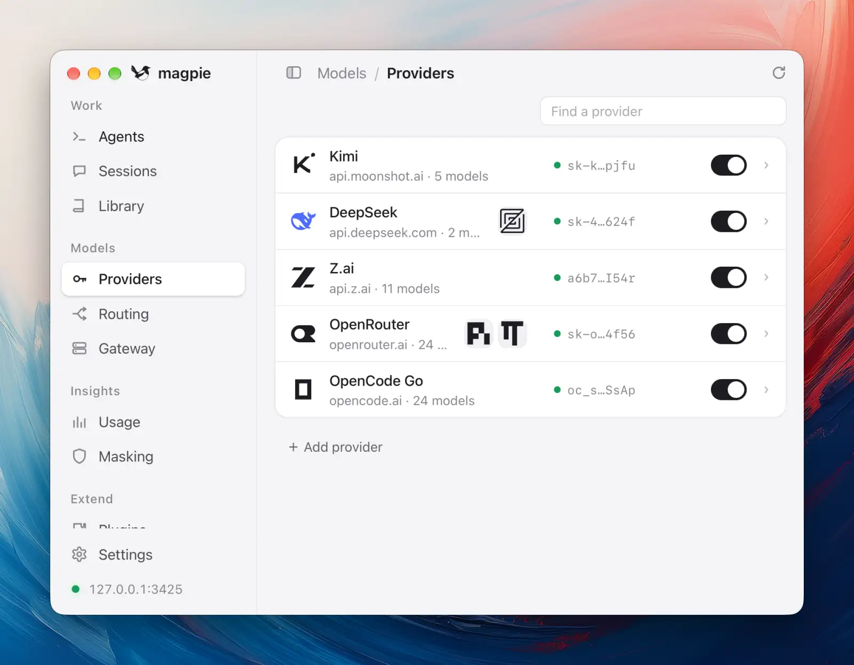Open Kimi details with the chevron
The image size is (854, 665).
pyautogui.click(x=766, y=165)
